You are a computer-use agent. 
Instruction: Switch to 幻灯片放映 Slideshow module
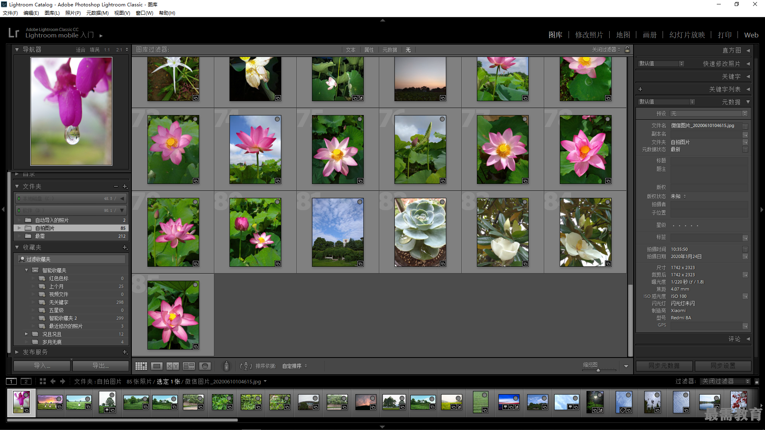[x=687, y=35]
